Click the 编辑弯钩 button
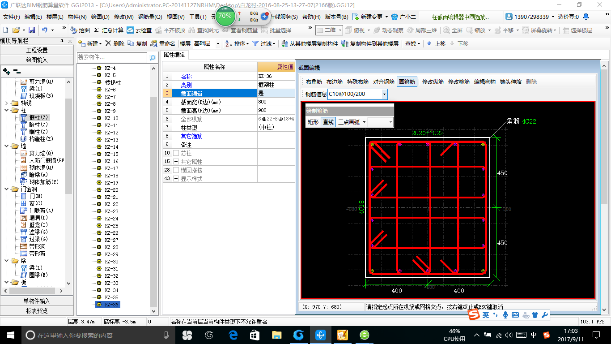This screenshot has width=611, height=344. pos(485,82)
